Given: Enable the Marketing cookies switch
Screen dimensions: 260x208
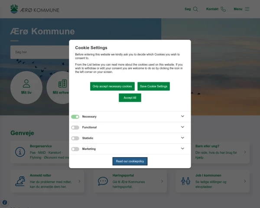Looking at the screenshot, I should coord(75,149).
